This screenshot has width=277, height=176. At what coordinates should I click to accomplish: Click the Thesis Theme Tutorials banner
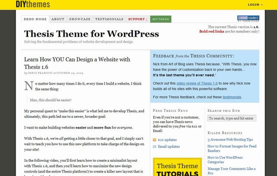177,167
